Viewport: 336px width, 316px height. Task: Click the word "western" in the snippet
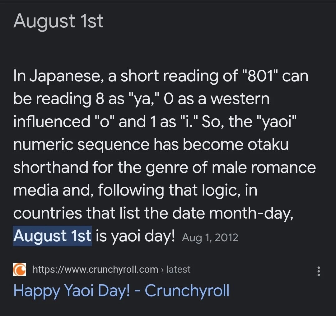click(240, 99)
